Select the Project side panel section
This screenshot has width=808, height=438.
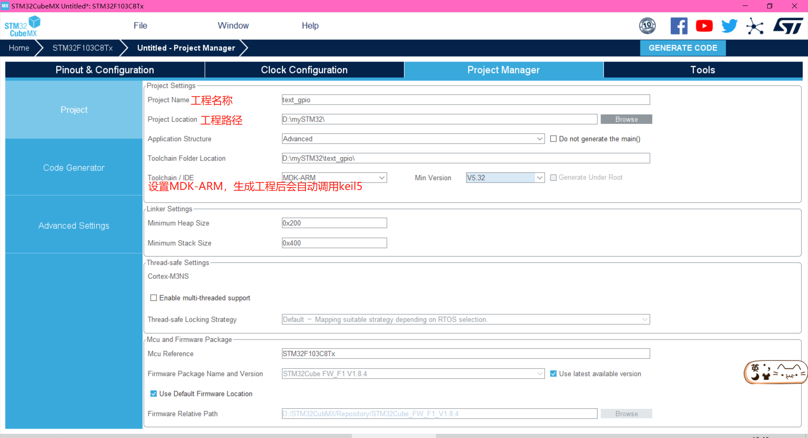pyautogui.click(x=74, y=109)
